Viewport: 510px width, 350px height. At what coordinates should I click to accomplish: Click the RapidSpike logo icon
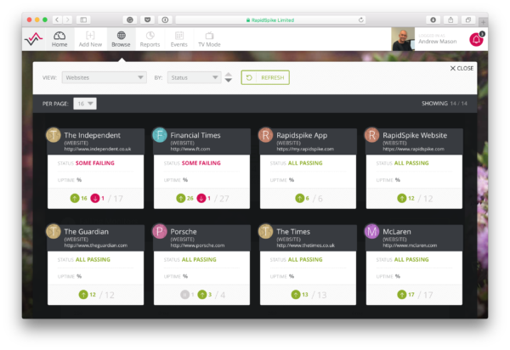point(33,39)
